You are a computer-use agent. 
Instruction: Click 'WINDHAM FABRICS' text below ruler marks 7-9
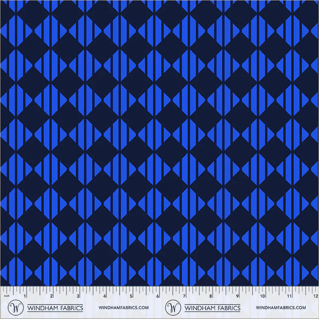pos(212,308)
